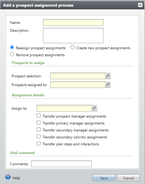
Task: Click the Cancel button
Action: pyautogui.click(x=128, y=178)
